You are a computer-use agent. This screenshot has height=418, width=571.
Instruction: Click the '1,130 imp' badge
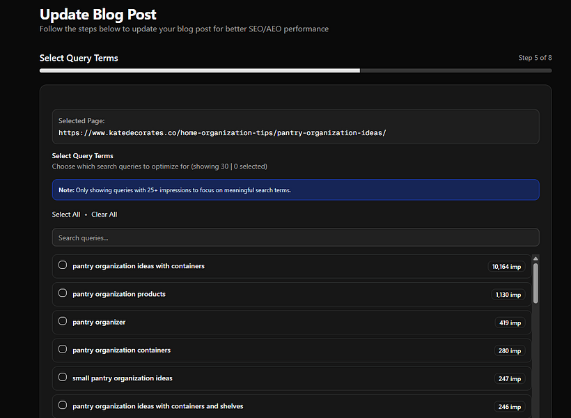508,295
